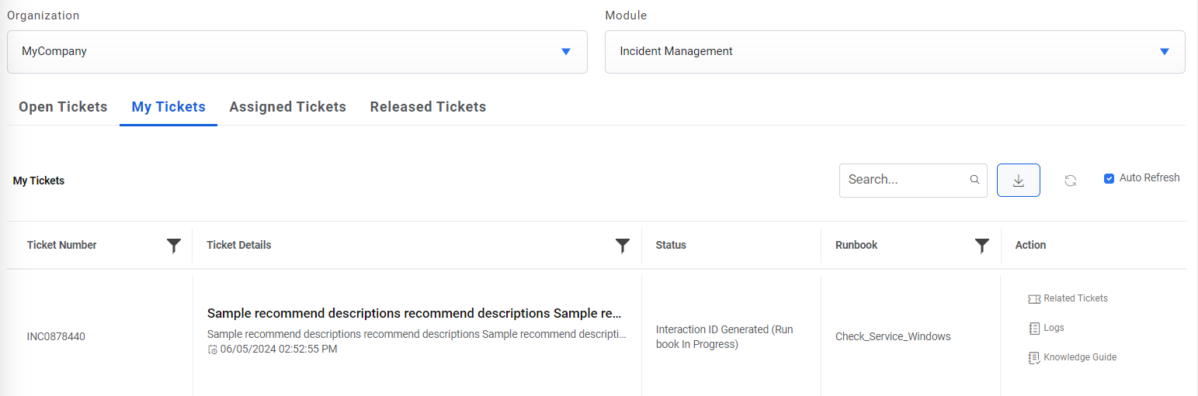Open the Ticket Number column filter
Viewport: 1198px width, 396px height.
(x=174, y=246)
